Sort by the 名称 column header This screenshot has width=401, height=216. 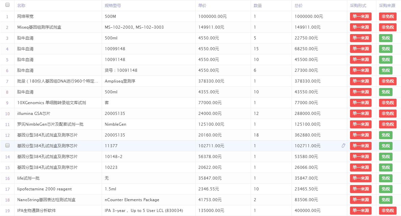click(21, 6)
